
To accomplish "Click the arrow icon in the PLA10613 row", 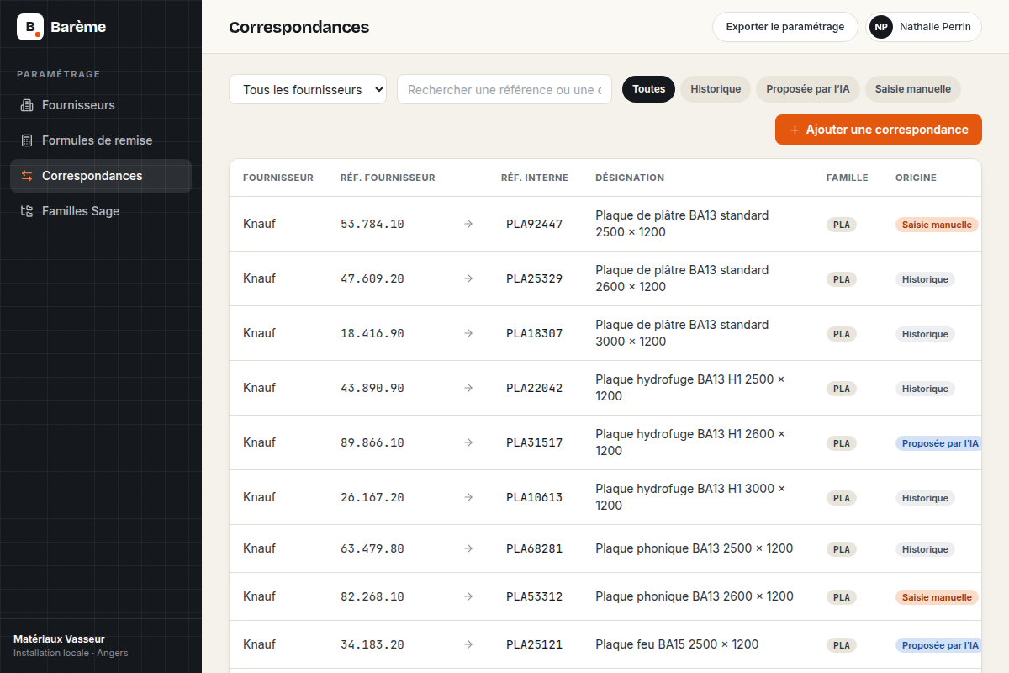I will (468, 497).
